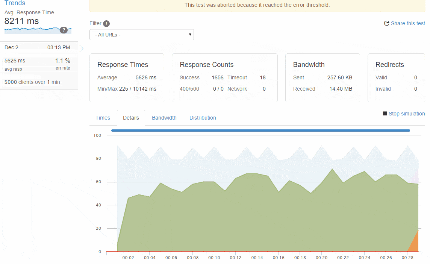This screenshot has width=430, height=264.
Task: Click the Bandwidth card heading
Action: (x=309, y=64)
